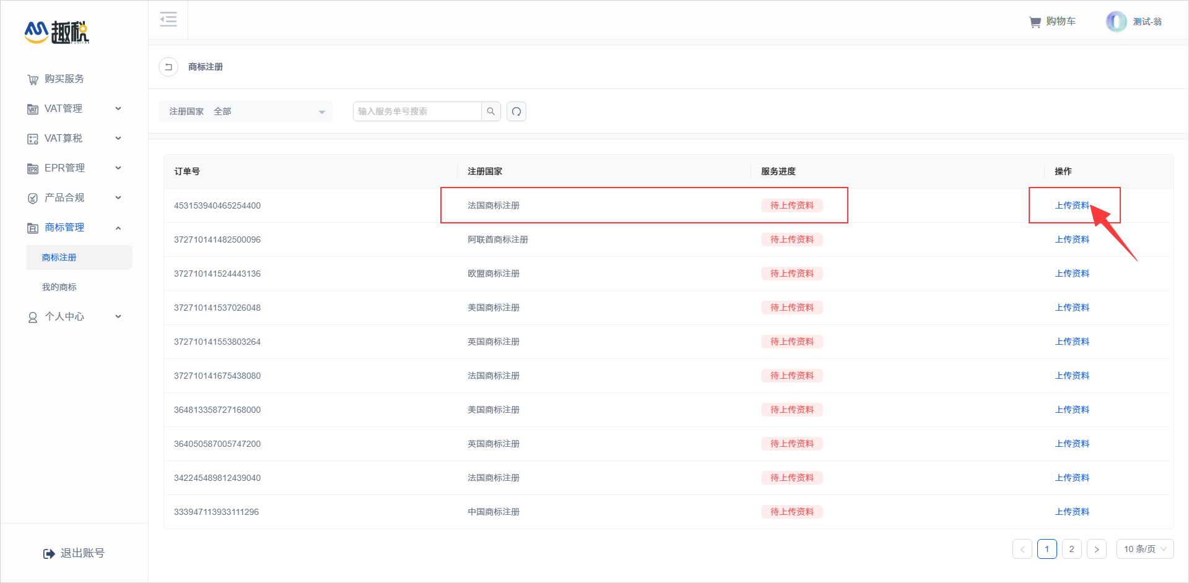Click 上传资料 for the 中国商标注册 order

point(1072,512)
